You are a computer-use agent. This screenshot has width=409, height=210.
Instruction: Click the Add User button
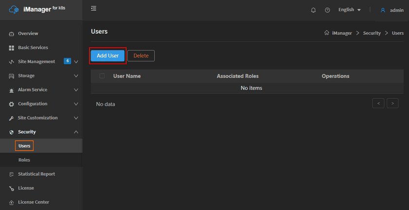[108, 56]
